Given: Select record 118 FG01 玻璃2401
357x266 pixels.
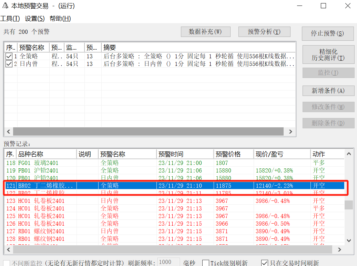Looking at the screenshot, I should tap(174, 163).
